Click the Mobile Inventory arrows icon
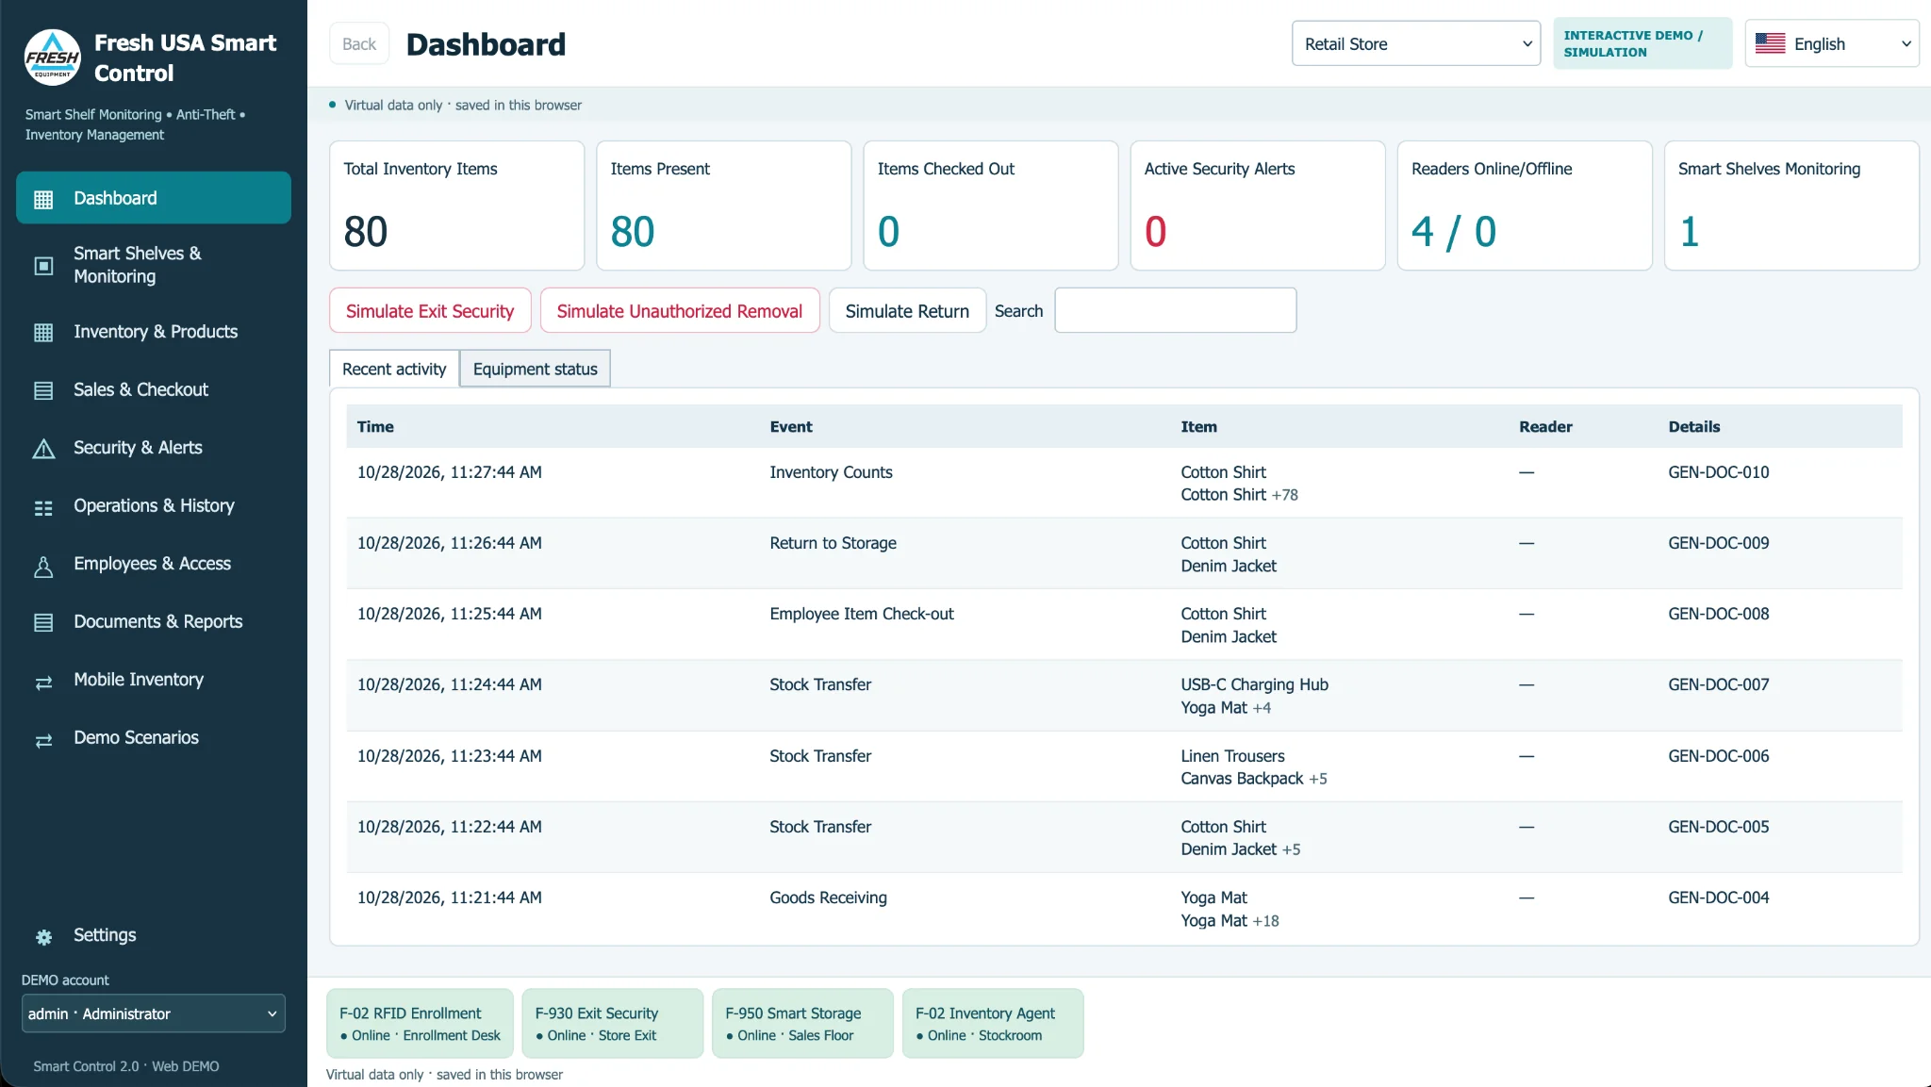The width and height of the screenshot is (1931, 1087). pyautogui.click(x=43, y=682)
